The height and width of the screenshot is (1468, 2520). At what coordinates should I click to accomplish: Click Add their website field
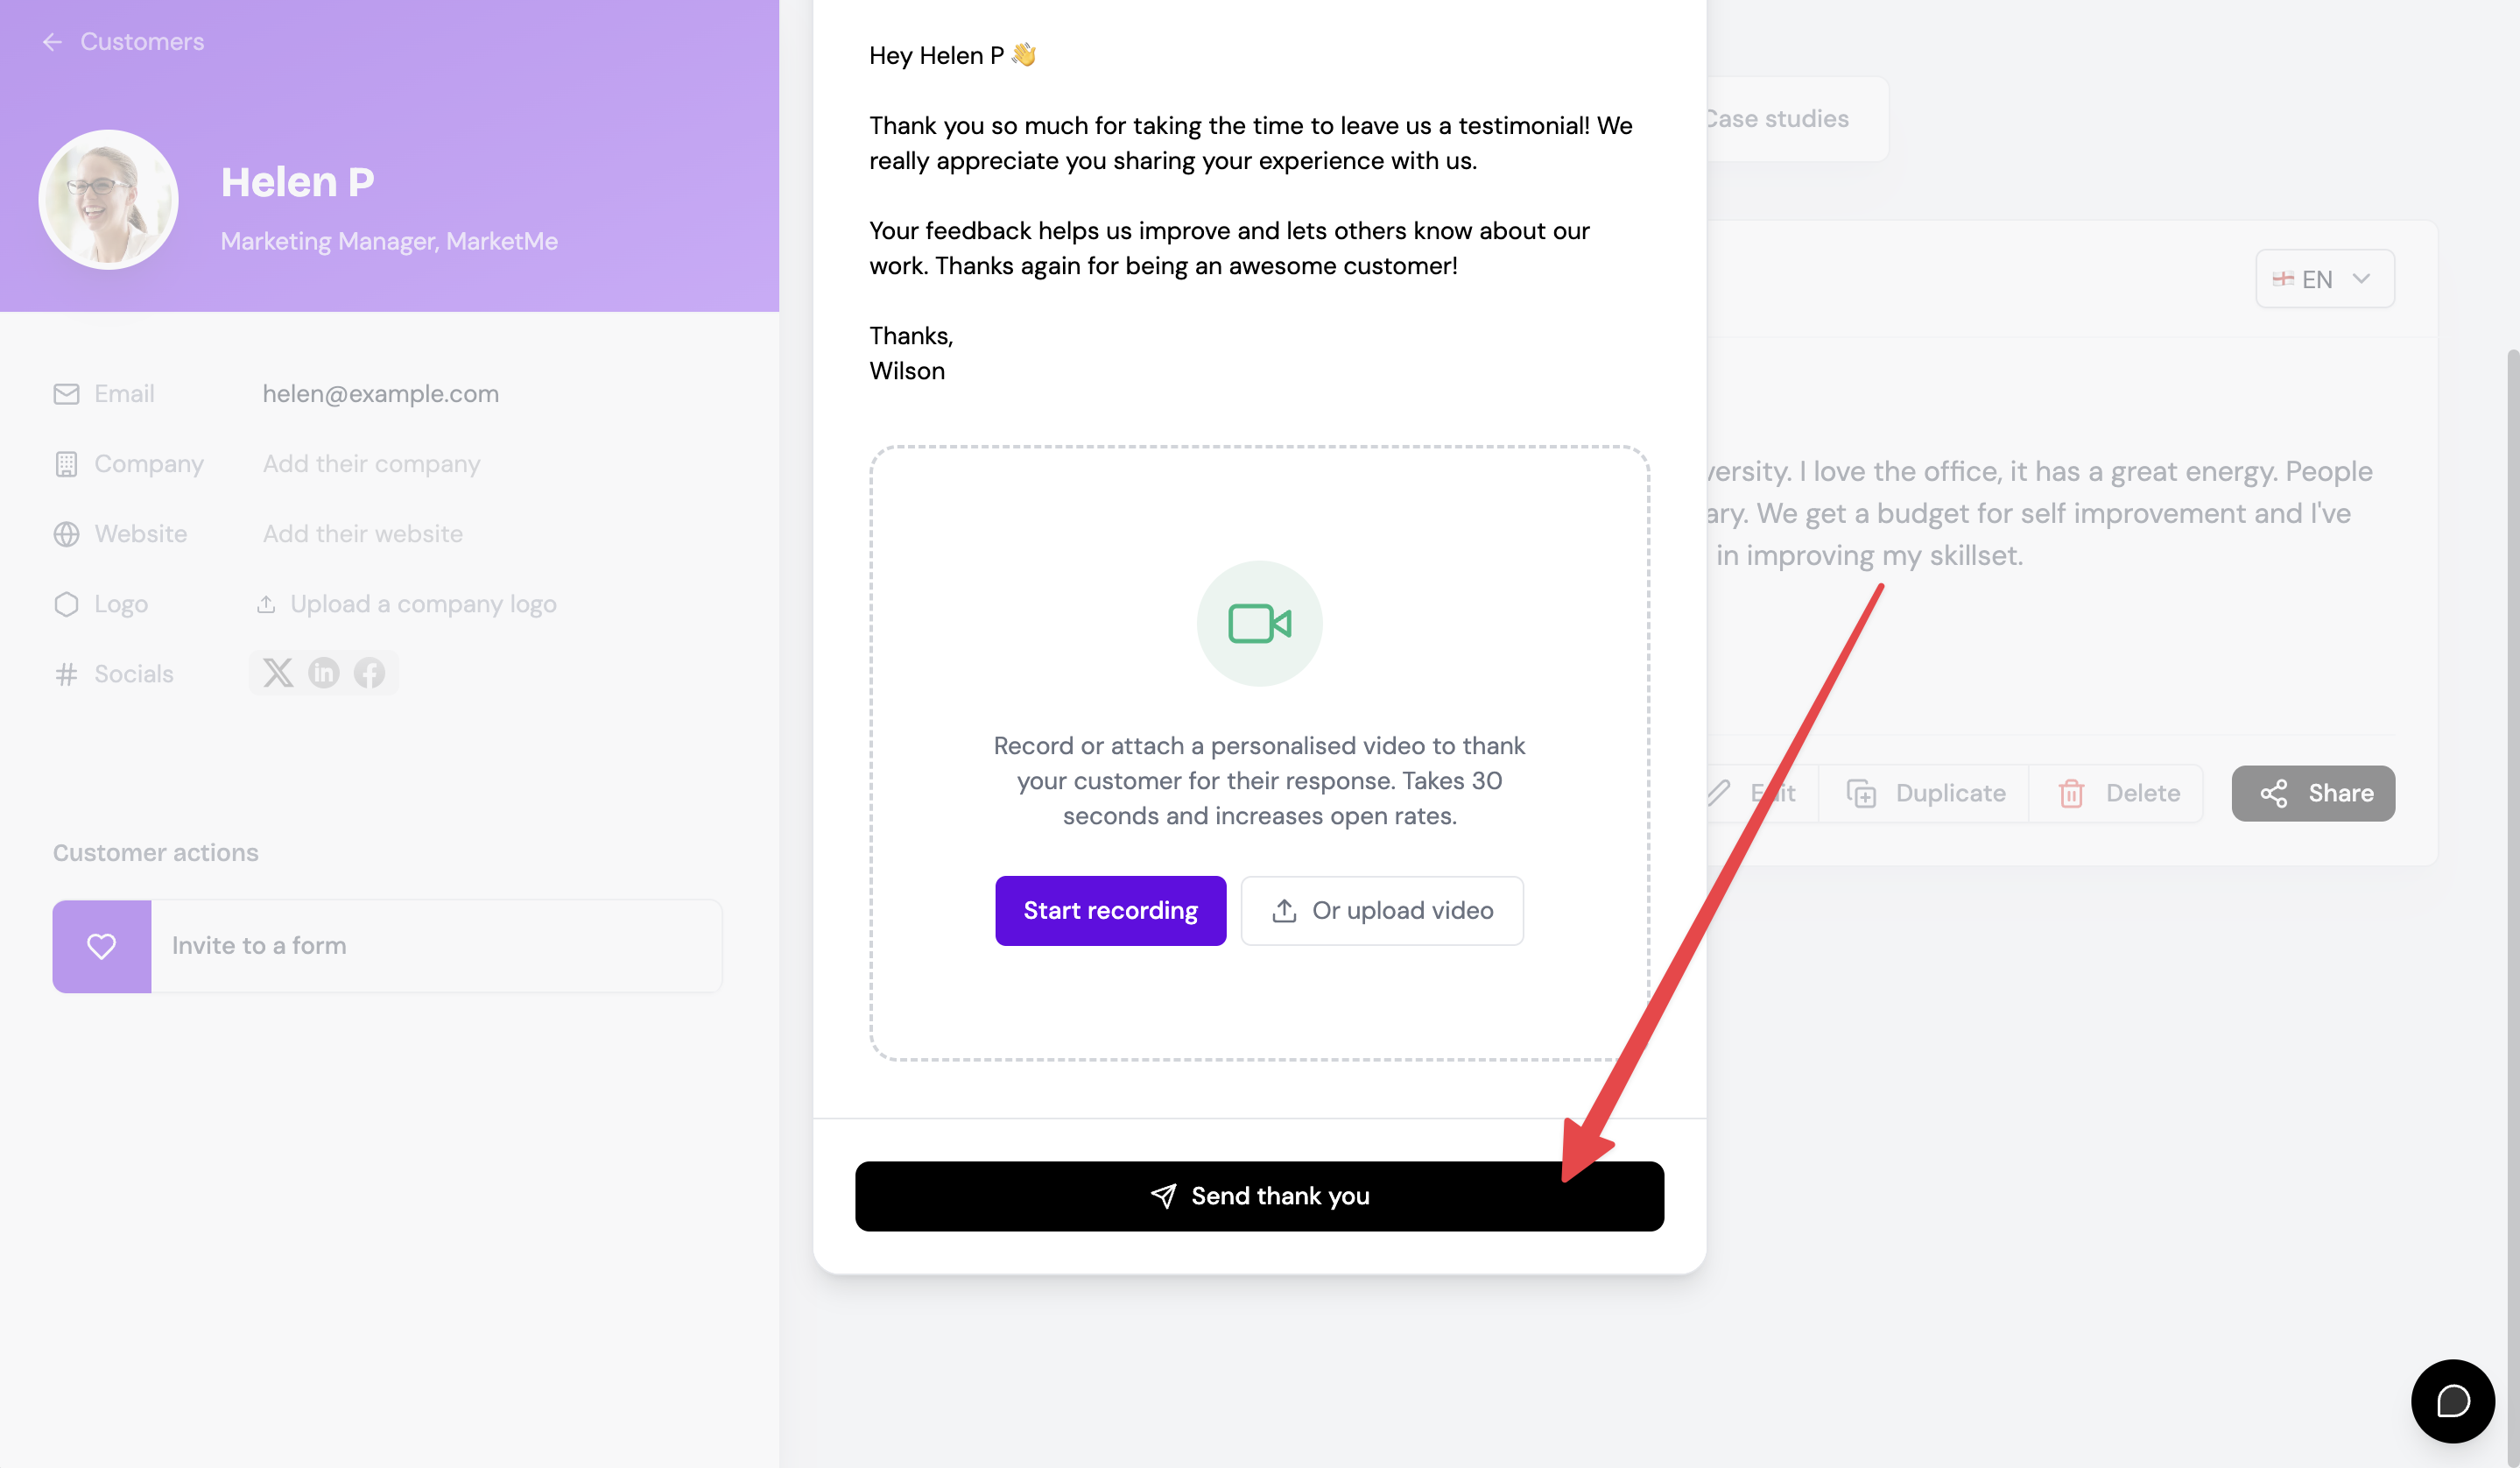point(362,534)
